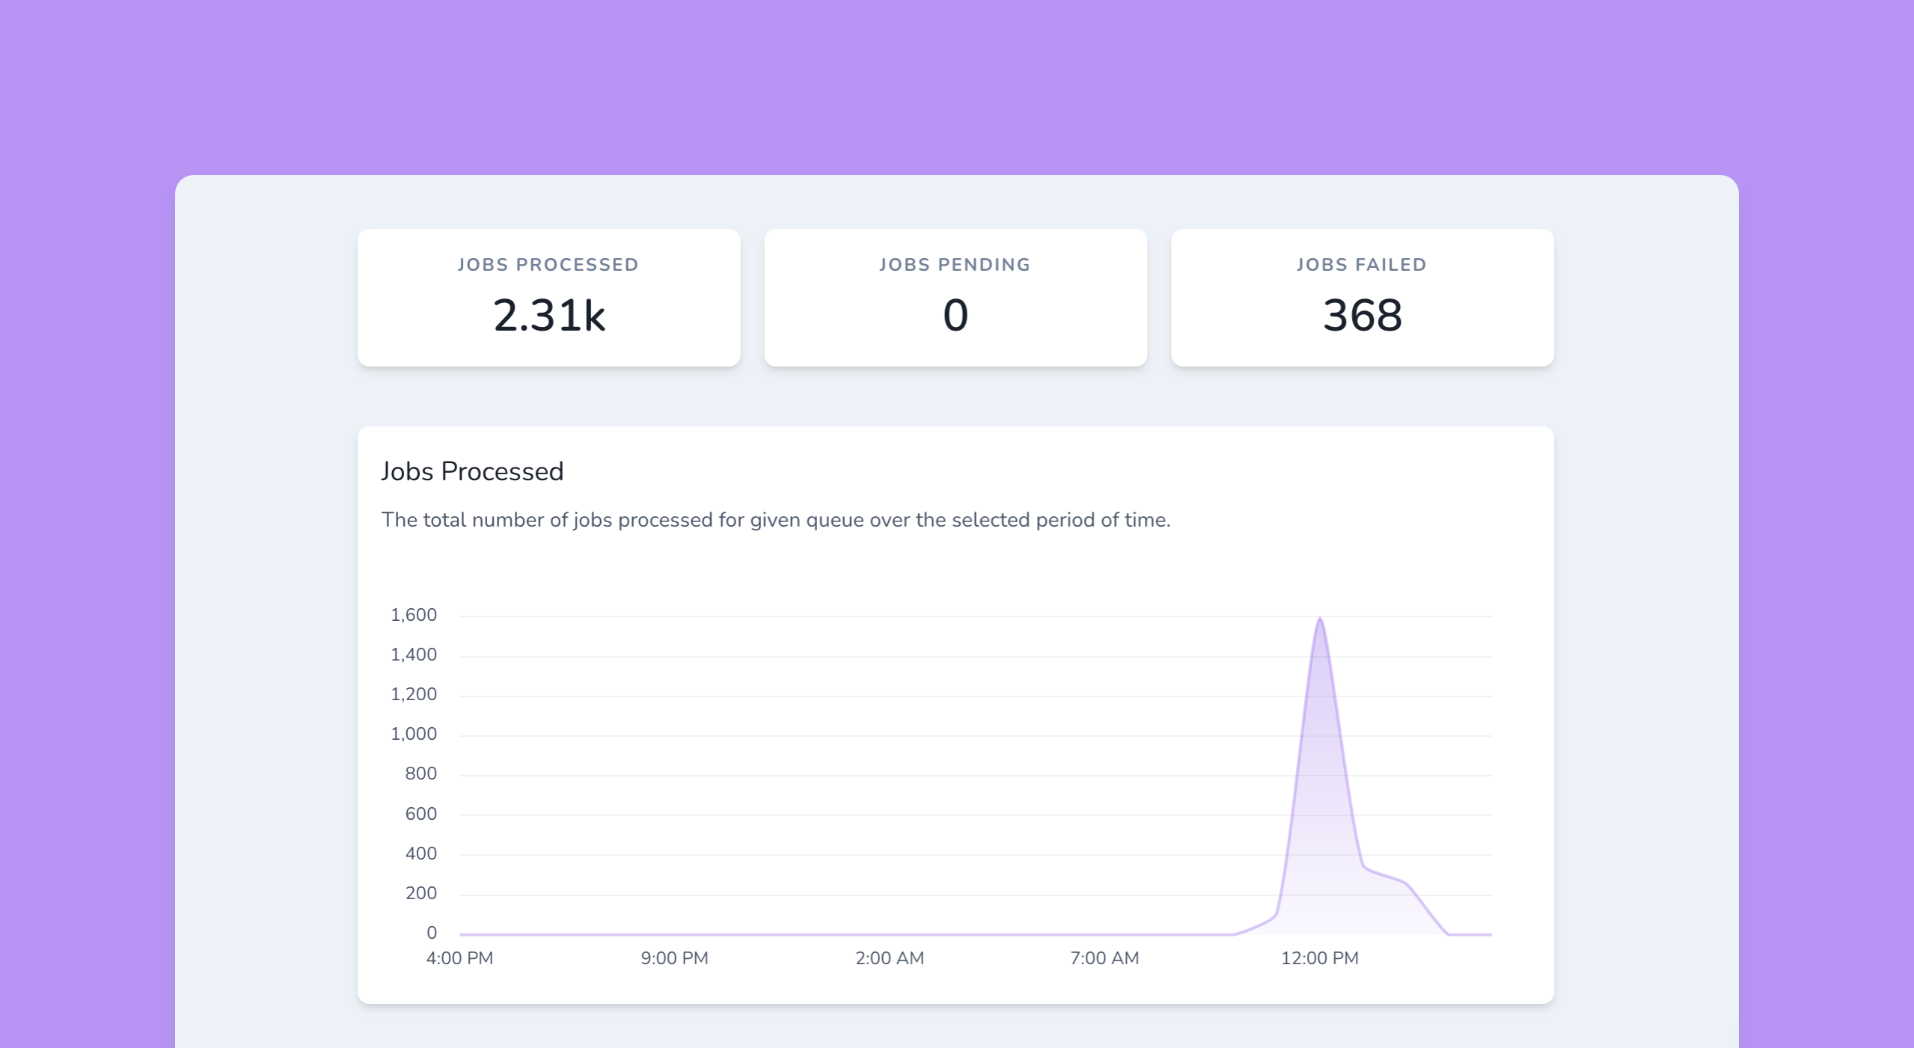1914x1048 pixels.
Task: Select the 4:00 PM axis label
Action: point(459,958)
